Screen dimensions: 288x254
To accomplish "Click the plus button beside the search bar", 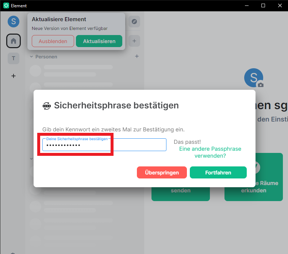I will 134,41.
